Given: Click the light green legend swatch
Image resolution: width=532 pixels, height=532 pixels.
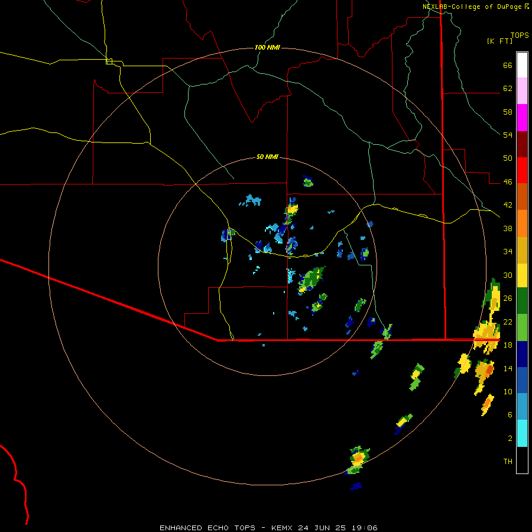Looking at the screenshot, I should [x=522, y=327].
